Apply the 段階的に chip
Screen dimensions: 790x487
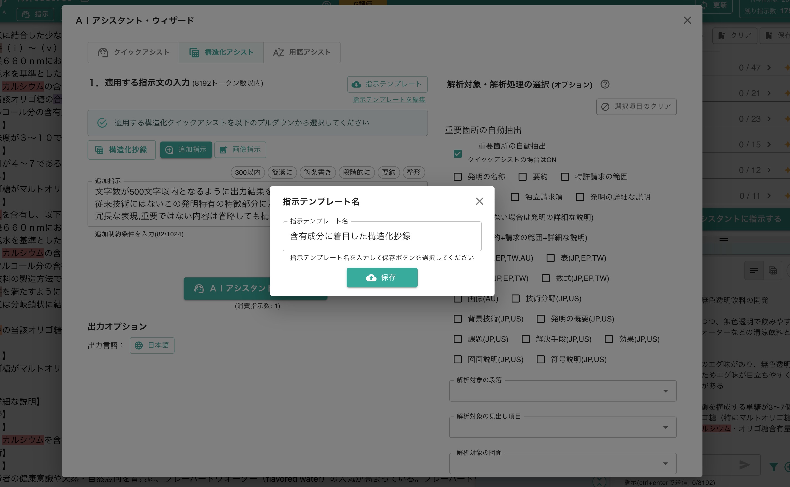click(x=356, y=172)
